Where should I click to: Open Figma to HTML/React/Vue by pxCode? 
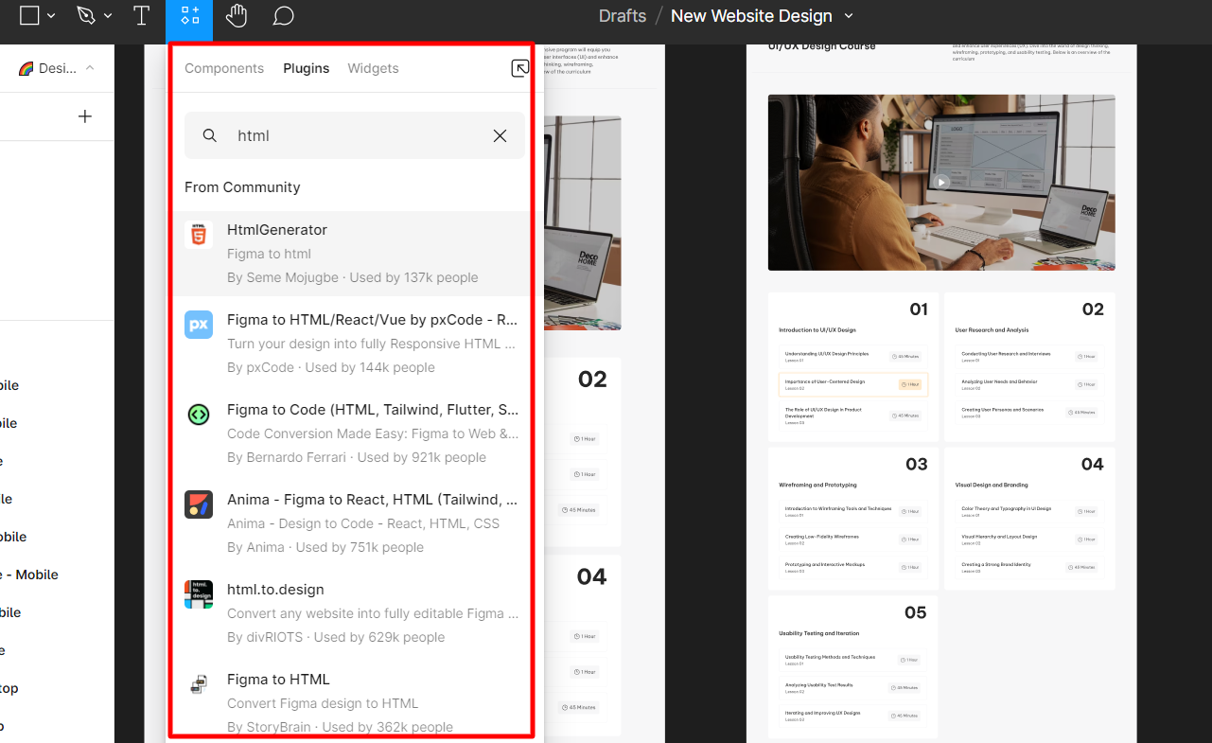[350, 344]
